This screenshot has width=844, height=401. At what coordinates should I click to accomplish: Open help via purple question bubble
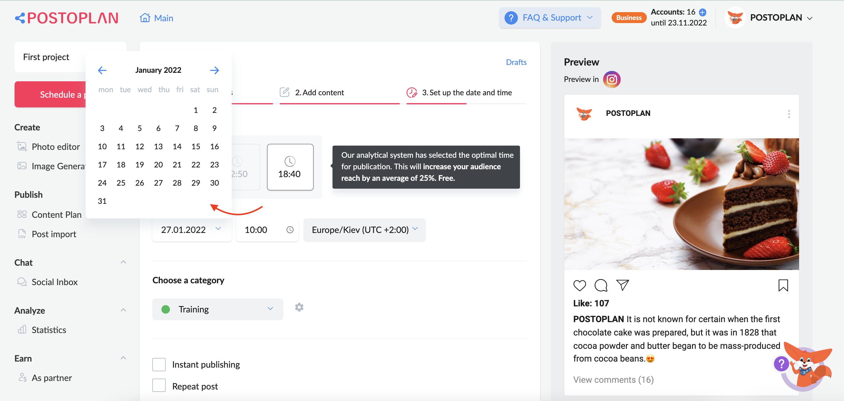(x=782, y=364)
